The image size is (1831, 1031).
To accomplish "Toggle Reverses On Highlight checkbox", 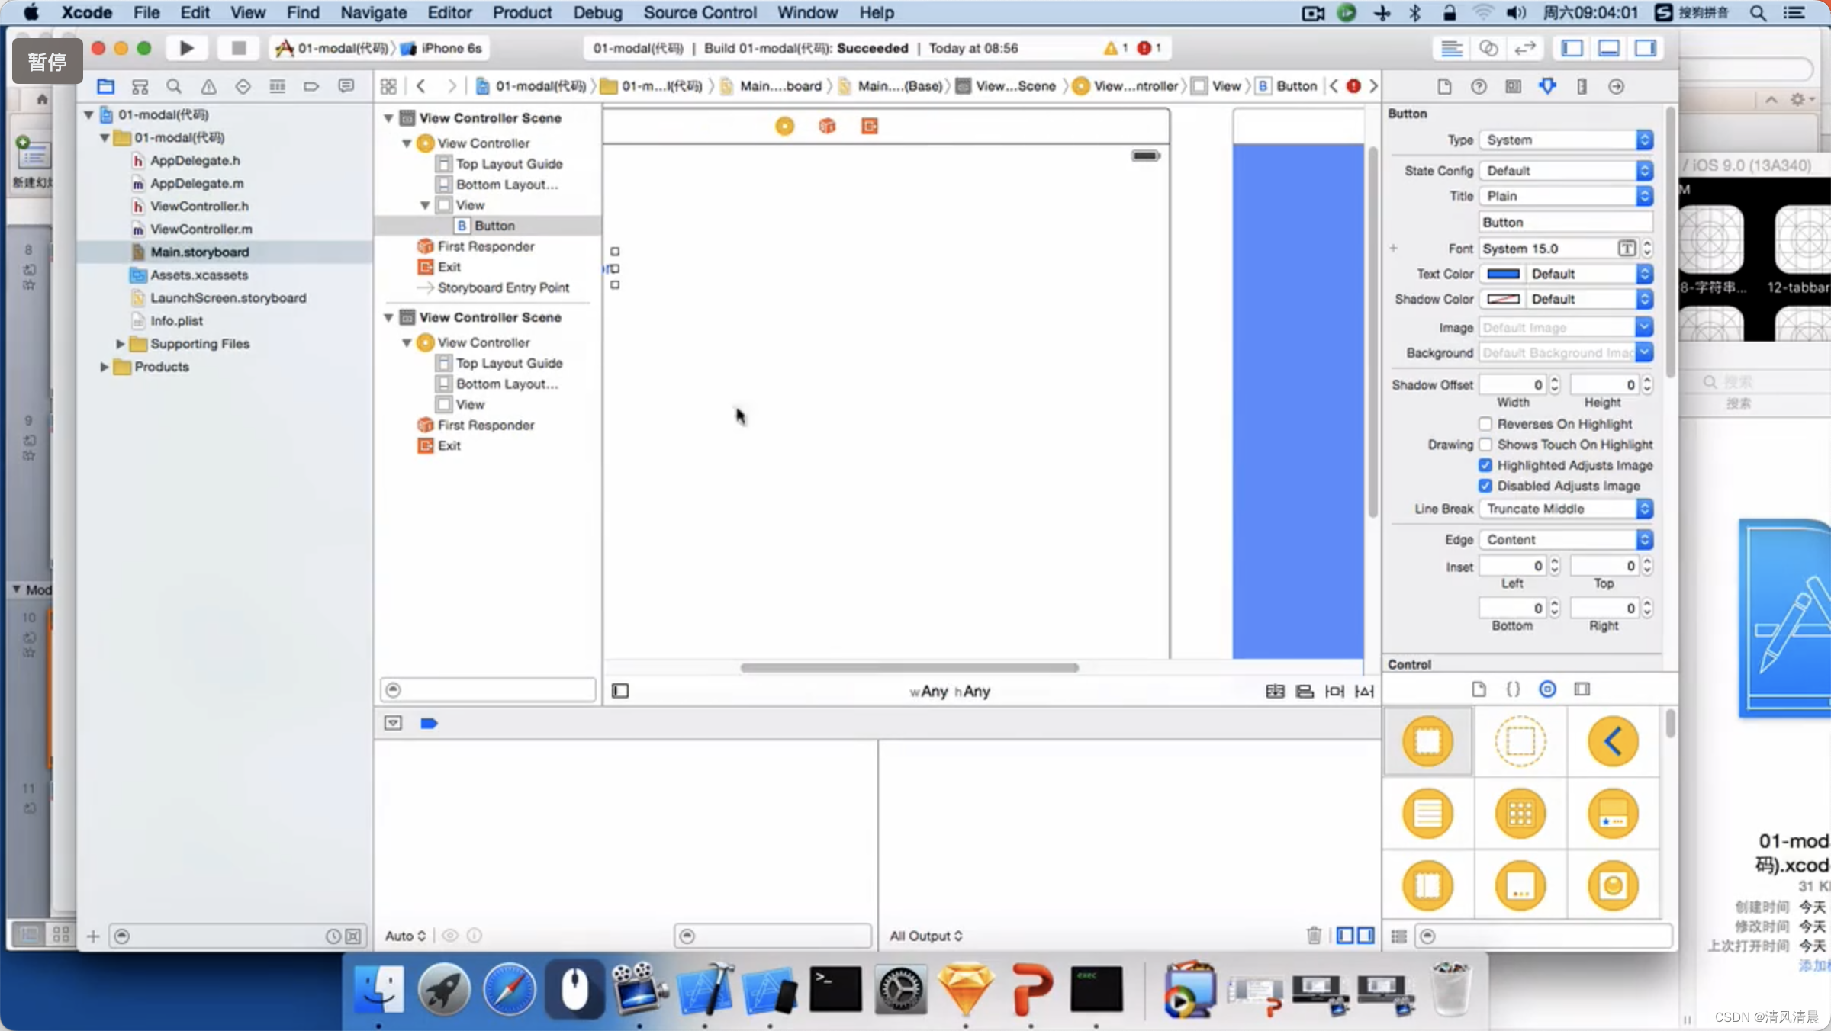I will 1485,424.
